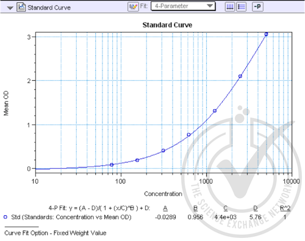Click the Mean OD axis label
The width and height of the screenshot is (305, 241).
tap(6, 103)
